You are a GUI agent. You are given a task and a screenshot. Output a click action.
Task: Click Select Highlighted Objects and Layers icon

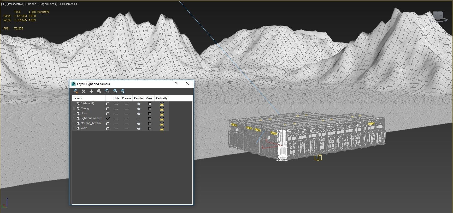tap(99, 91)
